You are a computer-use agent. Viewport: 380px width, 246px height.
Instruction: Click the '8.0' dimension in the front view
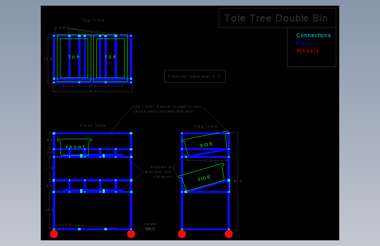pos(50,140)
